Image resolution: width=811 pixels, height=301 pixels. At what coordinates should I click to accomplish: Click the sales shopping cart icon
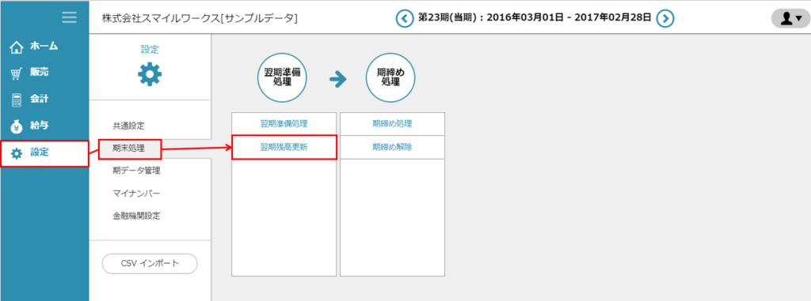(x=17, y=73)
